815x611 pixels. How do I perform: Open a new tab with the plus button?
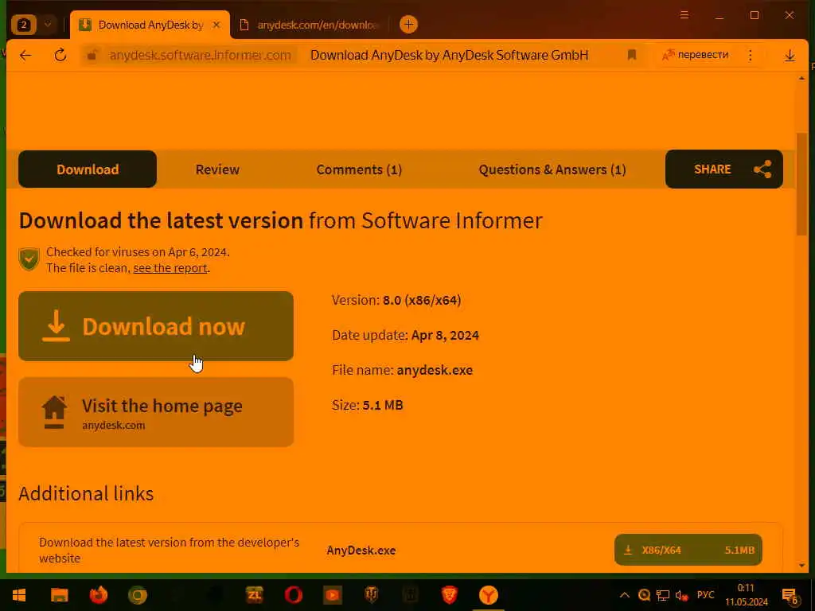(x=408, y=25)
